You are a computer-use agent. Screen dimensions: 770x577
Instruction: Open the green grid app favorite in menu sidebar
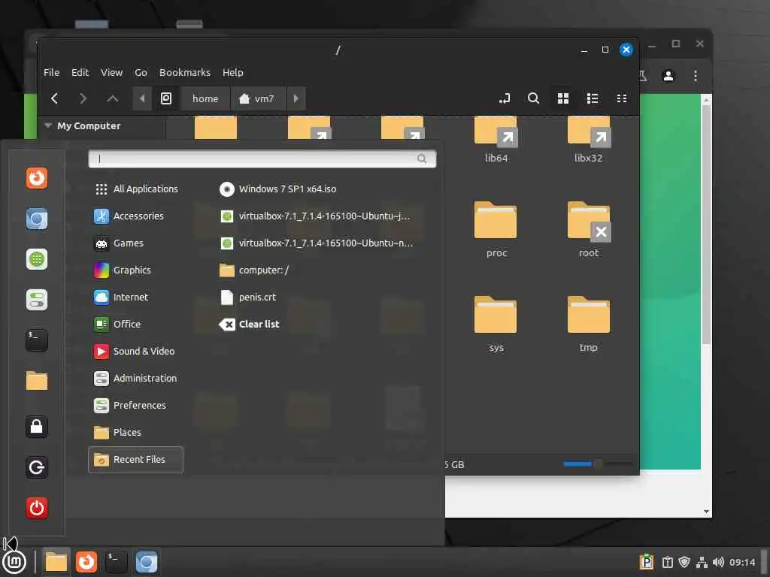37,259
